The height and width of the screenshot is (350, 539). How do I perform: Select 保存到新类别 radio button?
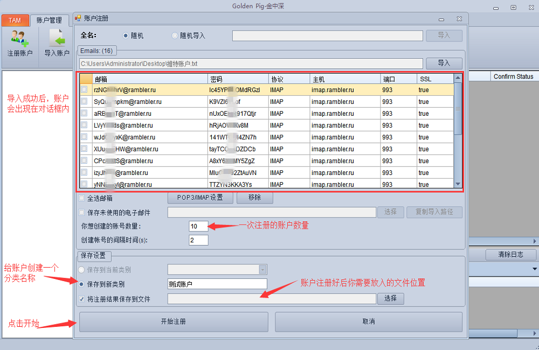[81, 284]
